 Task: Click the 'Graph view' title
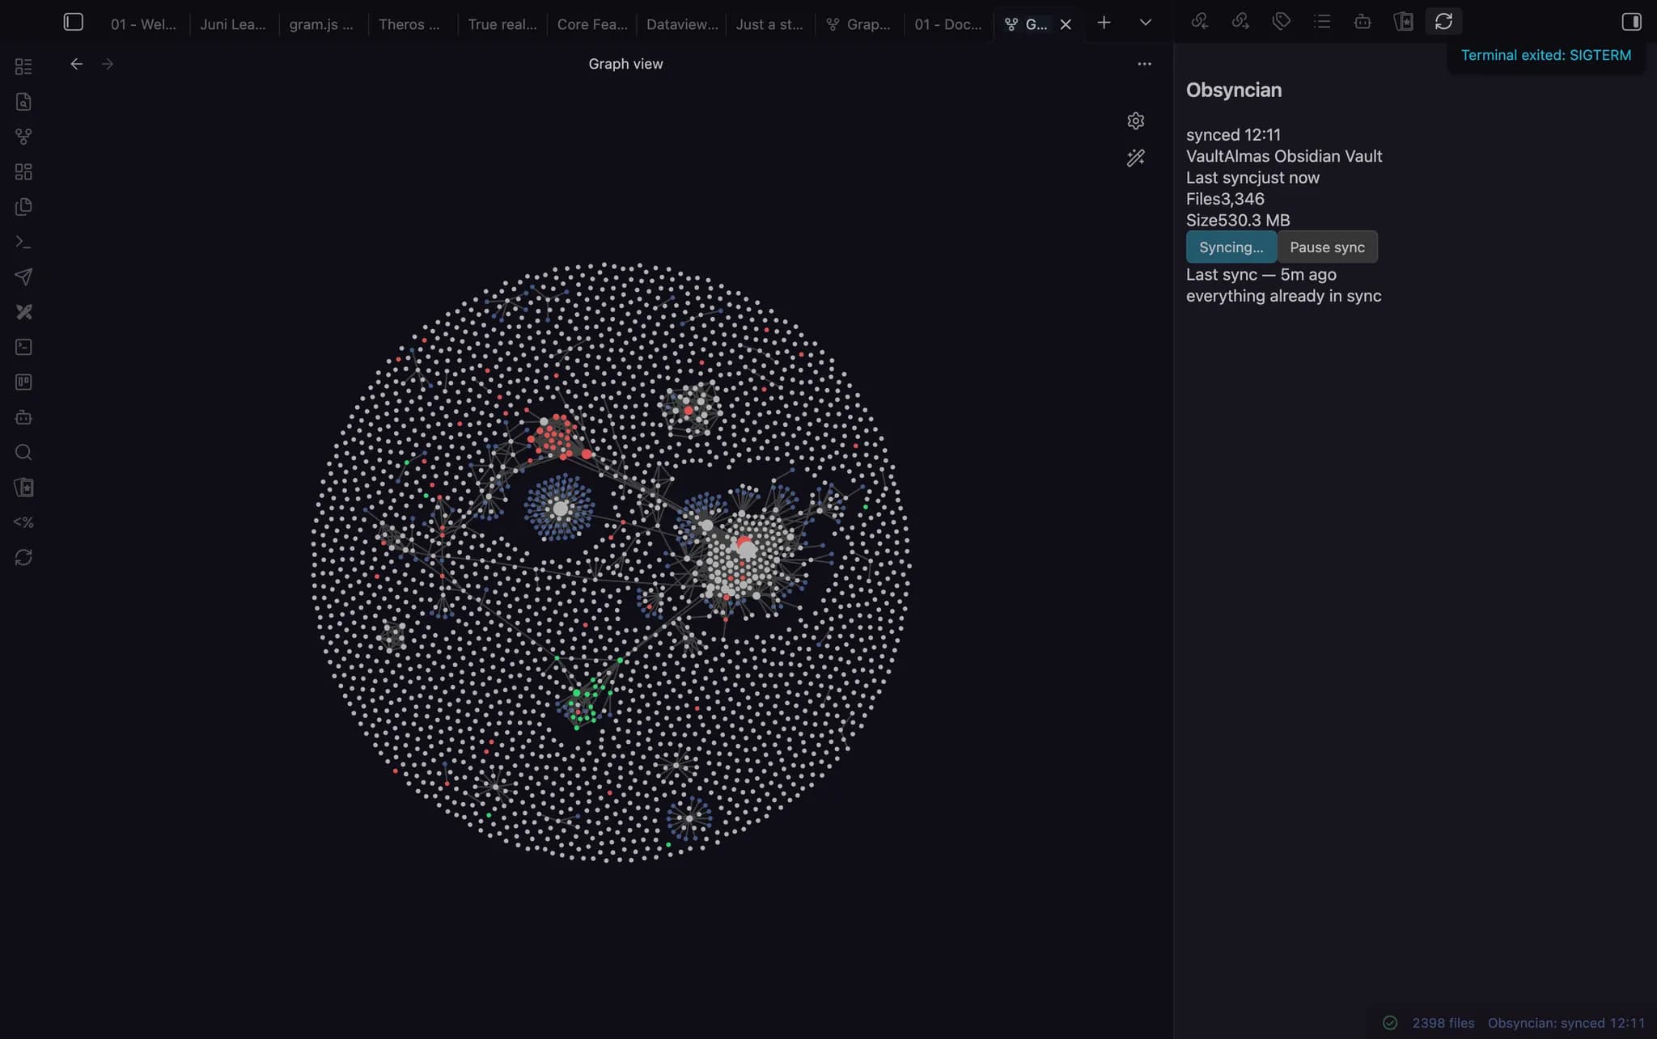pos(625,64)
